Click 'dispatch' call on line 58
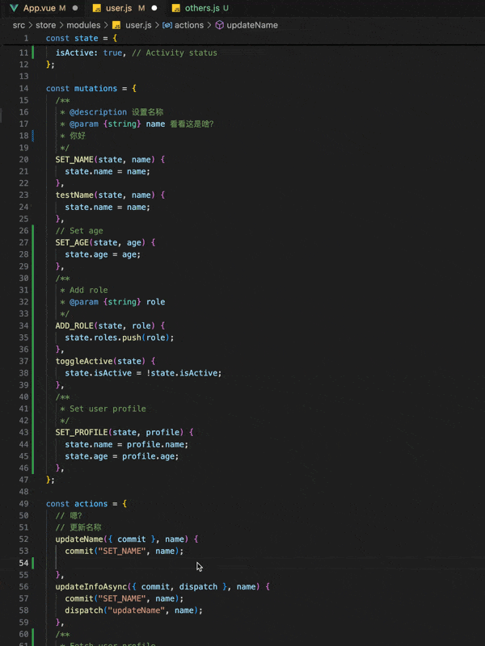485x646 pixels. point(84,610)
